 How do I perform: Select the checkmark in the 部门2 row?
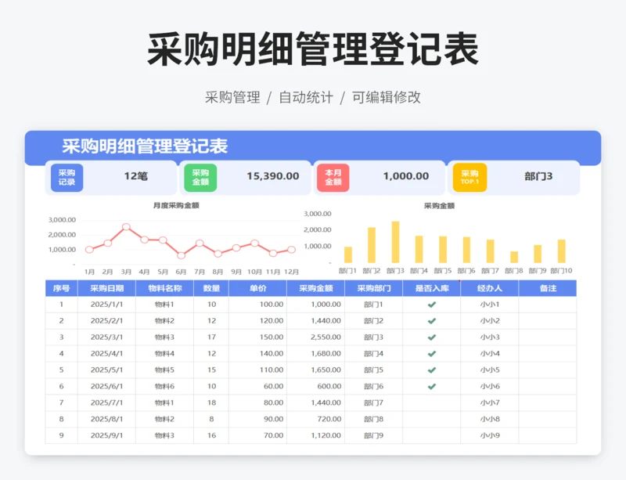[x=432, y=321]
